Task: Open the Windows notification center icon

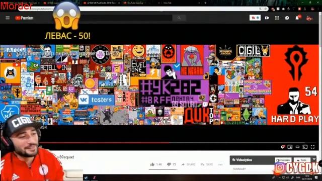Action: (316, 177)
